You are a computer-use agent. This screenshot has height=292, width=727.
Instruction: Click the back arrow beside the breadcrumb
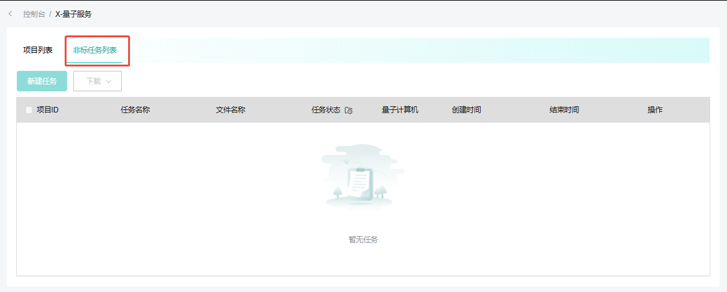tap(11, 14)
